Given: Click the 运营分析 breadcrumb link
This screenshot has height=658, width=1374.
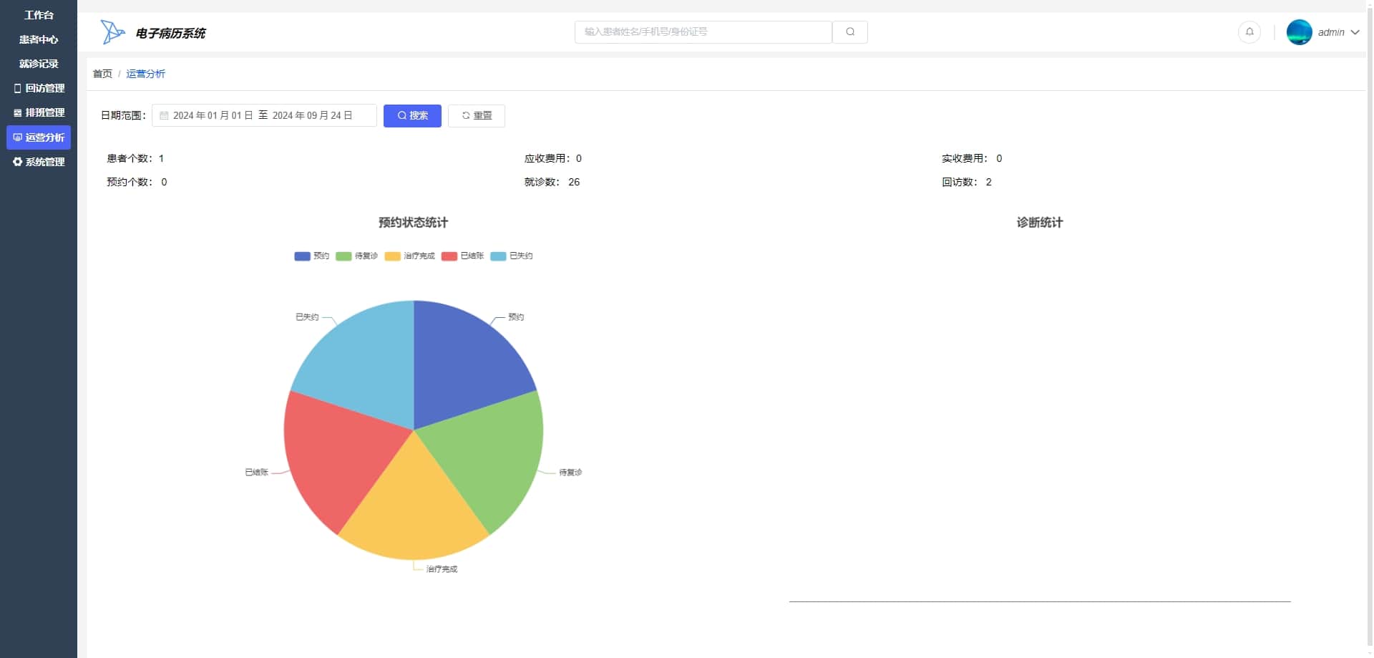Looking at the screenshot, I should click(145, 74).
